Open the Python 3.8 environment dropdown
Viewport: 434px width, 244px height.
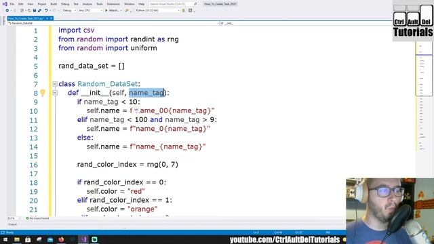157,11
